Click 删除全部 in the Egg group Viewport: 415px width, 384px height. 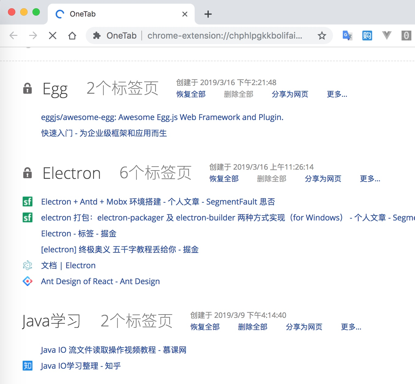(239, 94)
